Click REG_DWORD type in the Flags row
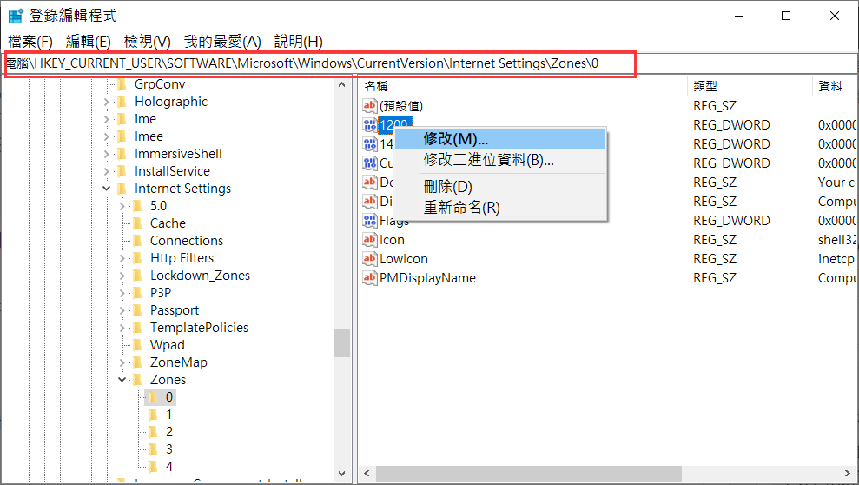The image size is (859, 485). [731, 221]
